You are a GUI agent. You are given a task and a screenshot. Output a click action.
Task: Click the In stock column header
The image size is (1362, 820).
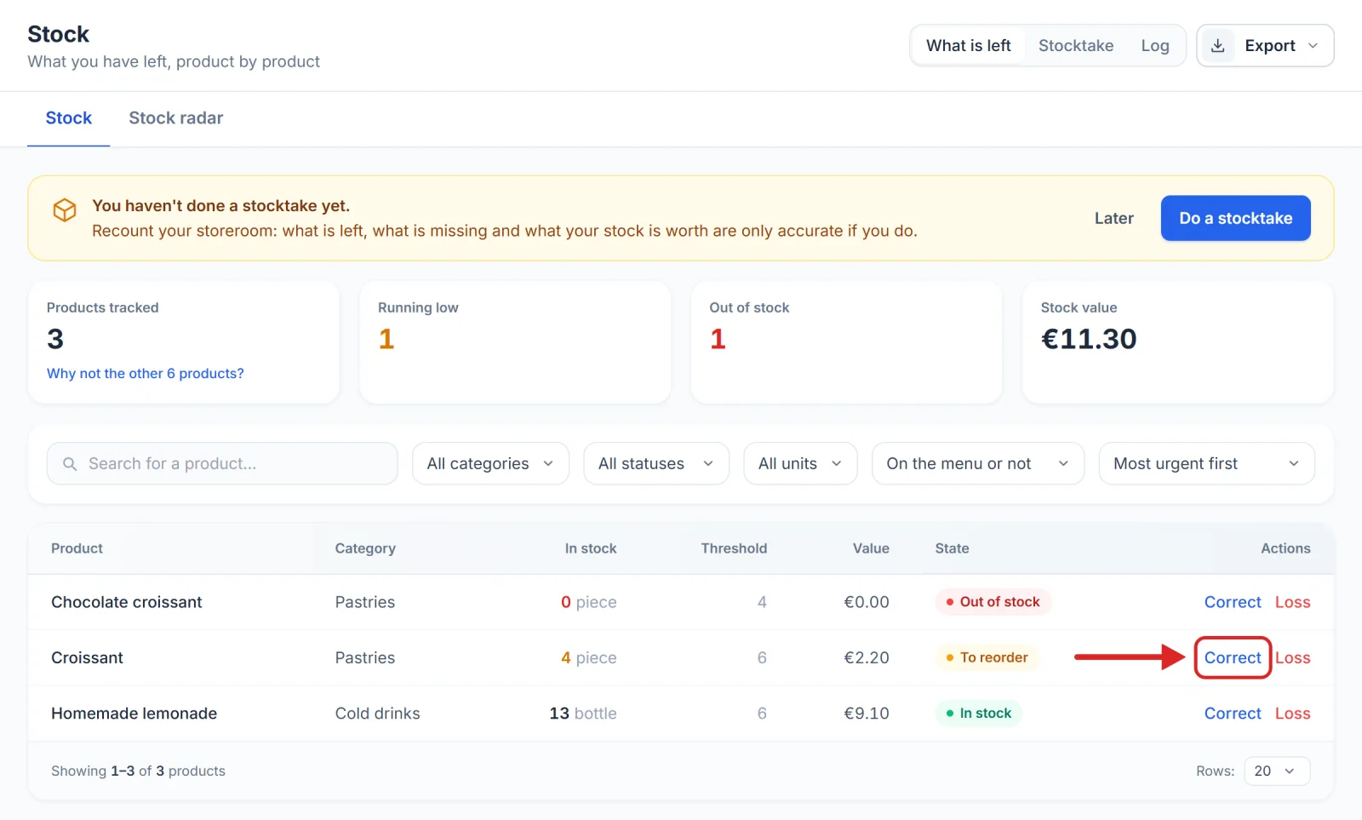pyautogui.click(x=591, y=548)
